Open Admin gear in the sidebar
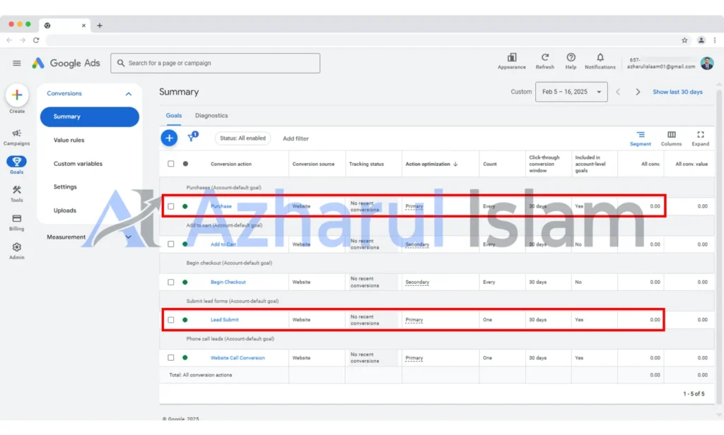 pyautogui.click(x=17, y=251)
